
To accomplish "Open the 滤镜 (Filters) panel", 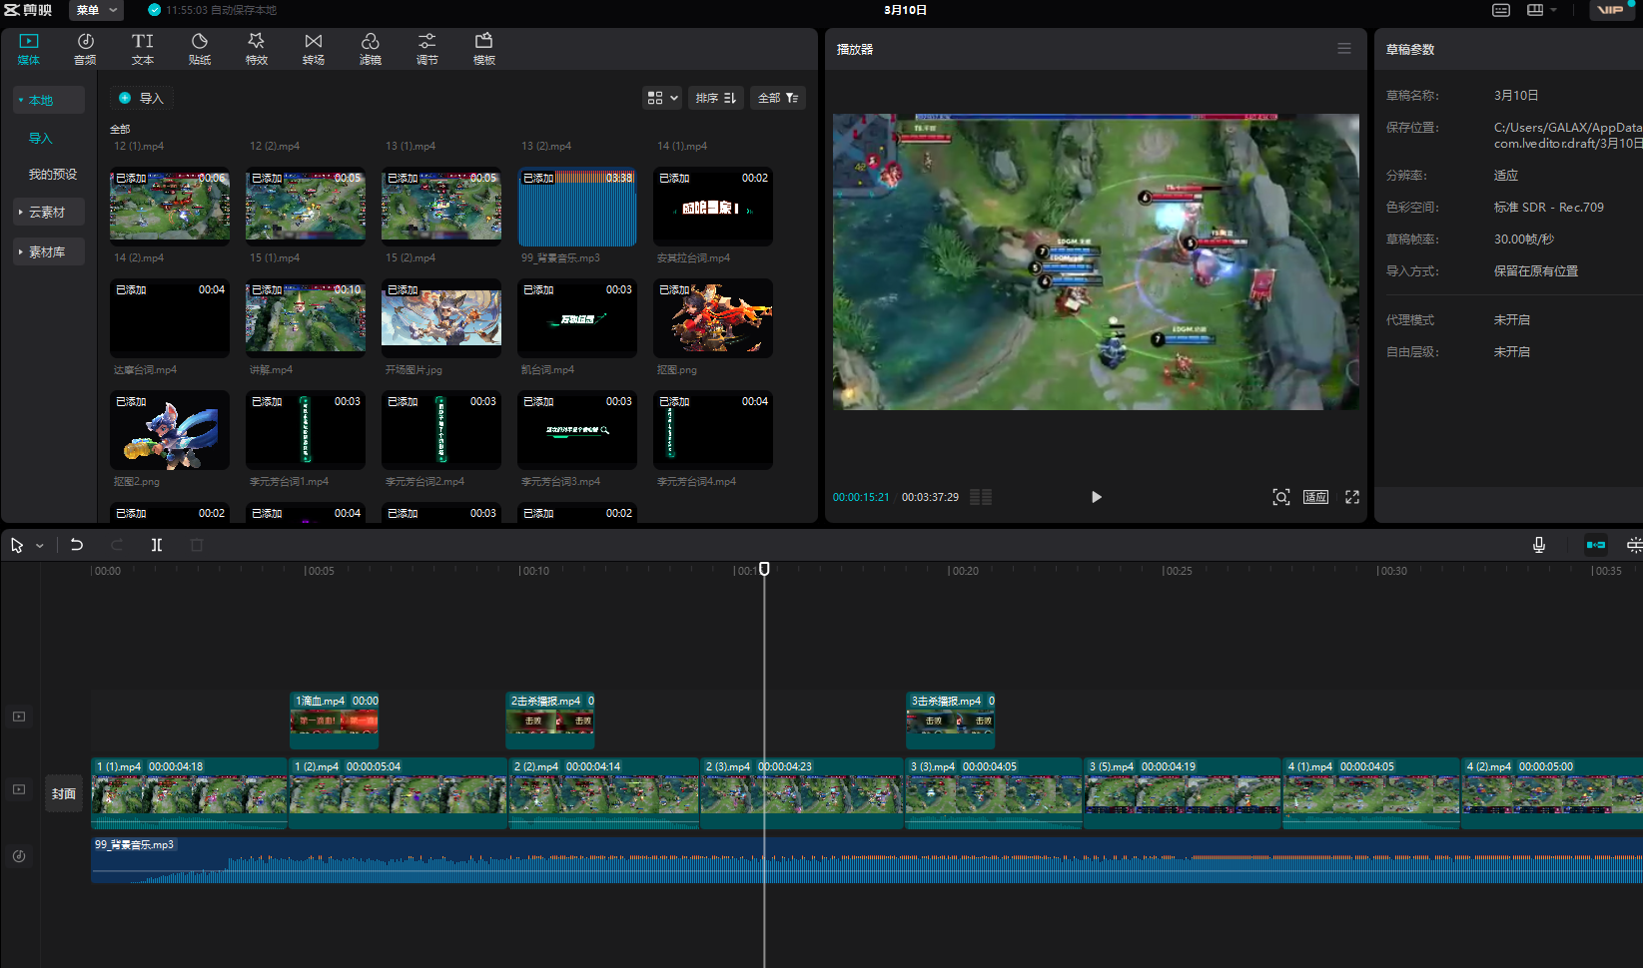I will (371, 48).
